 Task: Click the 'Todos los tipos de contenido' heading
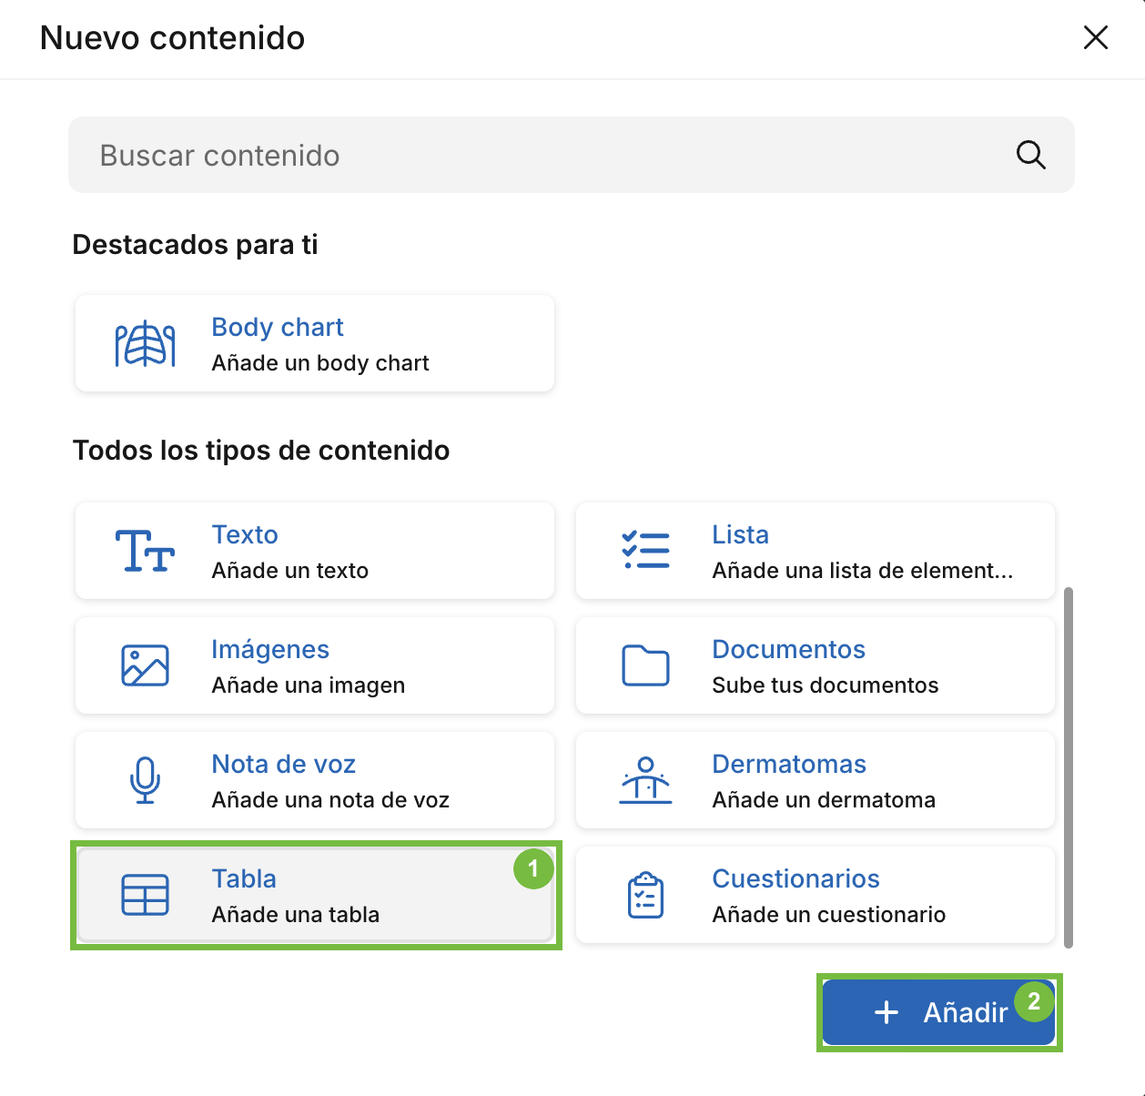pyautogui.click(x=261, y=451)
